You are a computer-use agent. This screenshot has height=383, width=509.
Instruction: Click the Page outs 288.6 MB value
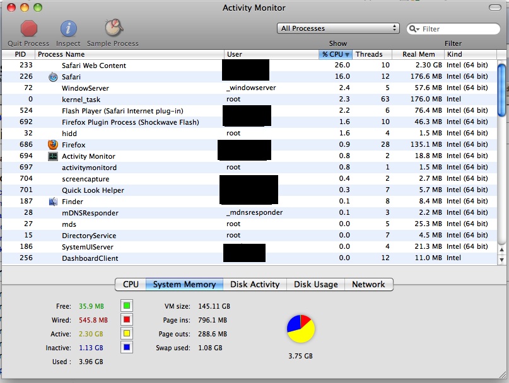pos(213,334)
